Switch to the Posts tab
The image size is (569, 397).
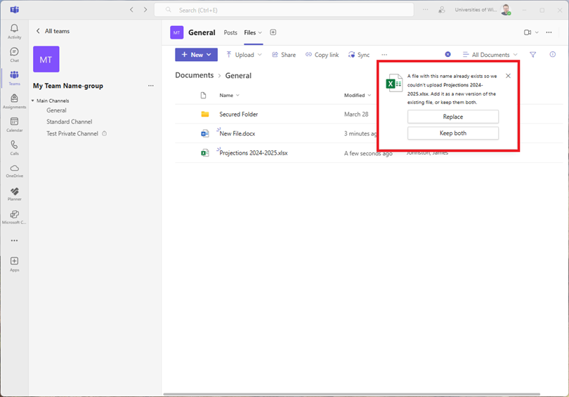(230, 32)
